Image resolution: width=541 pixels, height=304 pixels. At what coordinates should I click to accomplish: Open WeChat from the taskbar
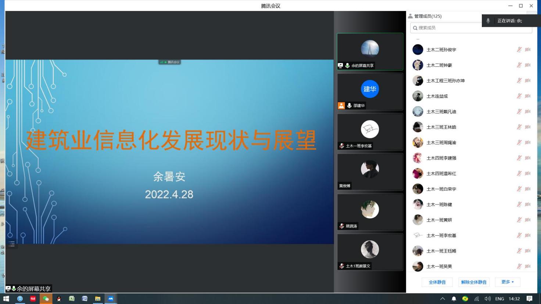46,298
